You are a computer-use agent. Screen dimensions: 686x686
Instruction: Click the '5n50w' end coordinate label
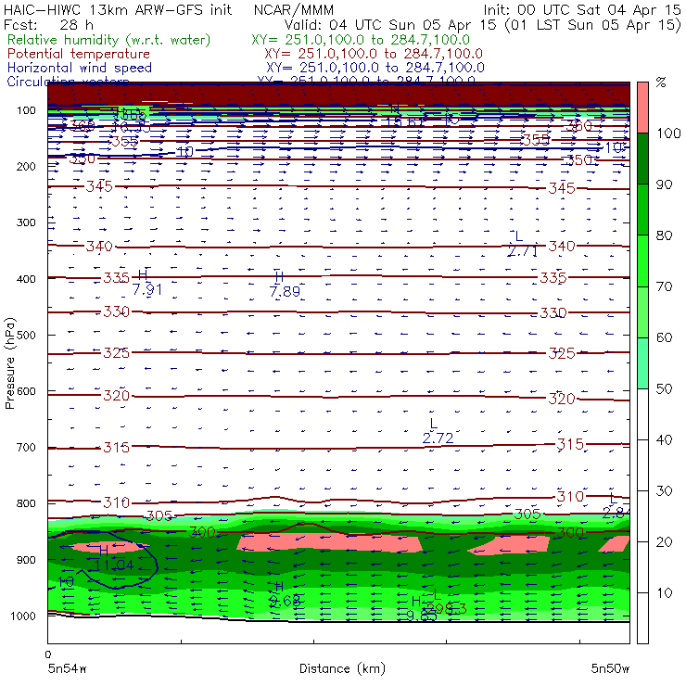tap(610, 668)
